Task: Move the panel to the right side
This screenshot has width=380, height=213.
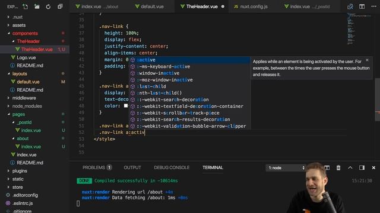Action: [362, 167]
